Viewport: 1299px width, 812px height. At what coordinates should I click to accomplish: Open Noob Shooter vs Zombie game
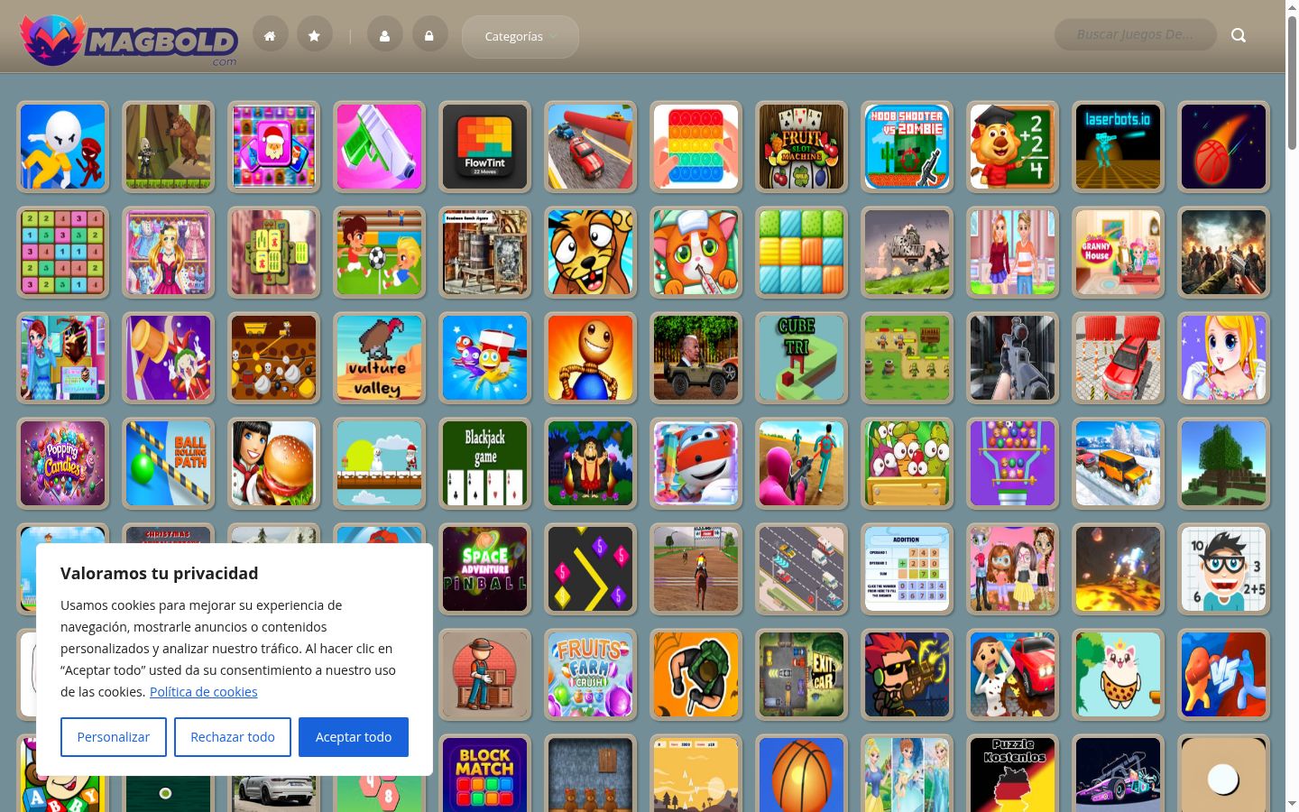pyautogui.click(x=907, y=146)
